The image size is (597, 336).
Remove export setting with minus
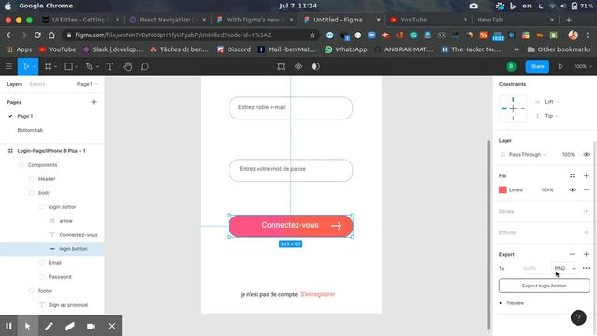point(572,254)
